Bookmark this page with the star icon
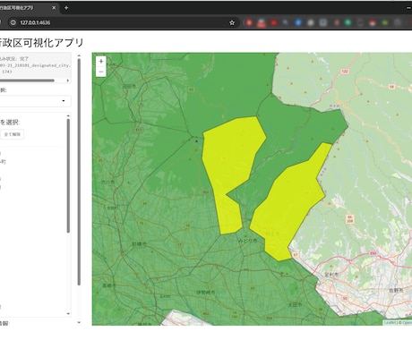The image size is (412, 340). point(232,22)
